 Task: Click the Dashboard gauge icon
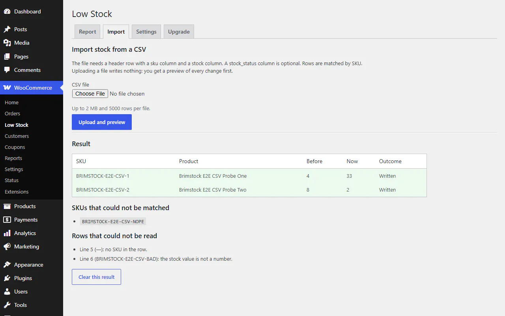[x=7, y=11]
